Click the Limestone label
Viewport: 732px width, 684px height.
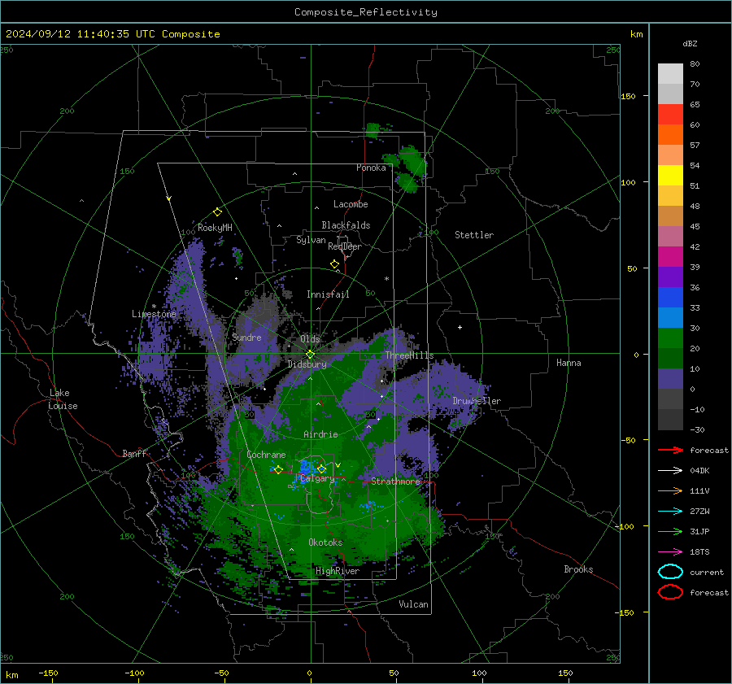tap(154, 314)
